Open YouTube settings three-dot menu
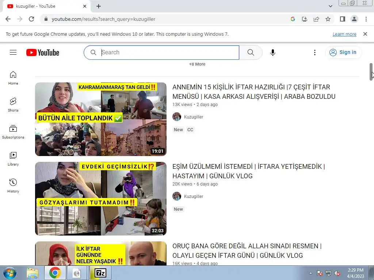Screen dimensions: 374x280 314,52
